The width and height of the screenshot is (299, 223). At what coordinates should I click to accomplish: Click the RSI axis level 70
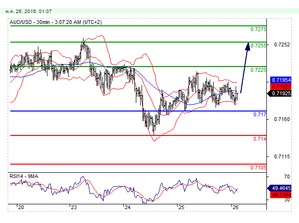click(287, 177)
